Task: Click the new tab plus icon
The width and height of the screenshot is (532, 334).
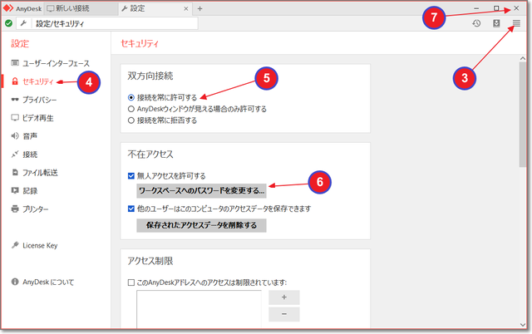Action: [199, 8]
